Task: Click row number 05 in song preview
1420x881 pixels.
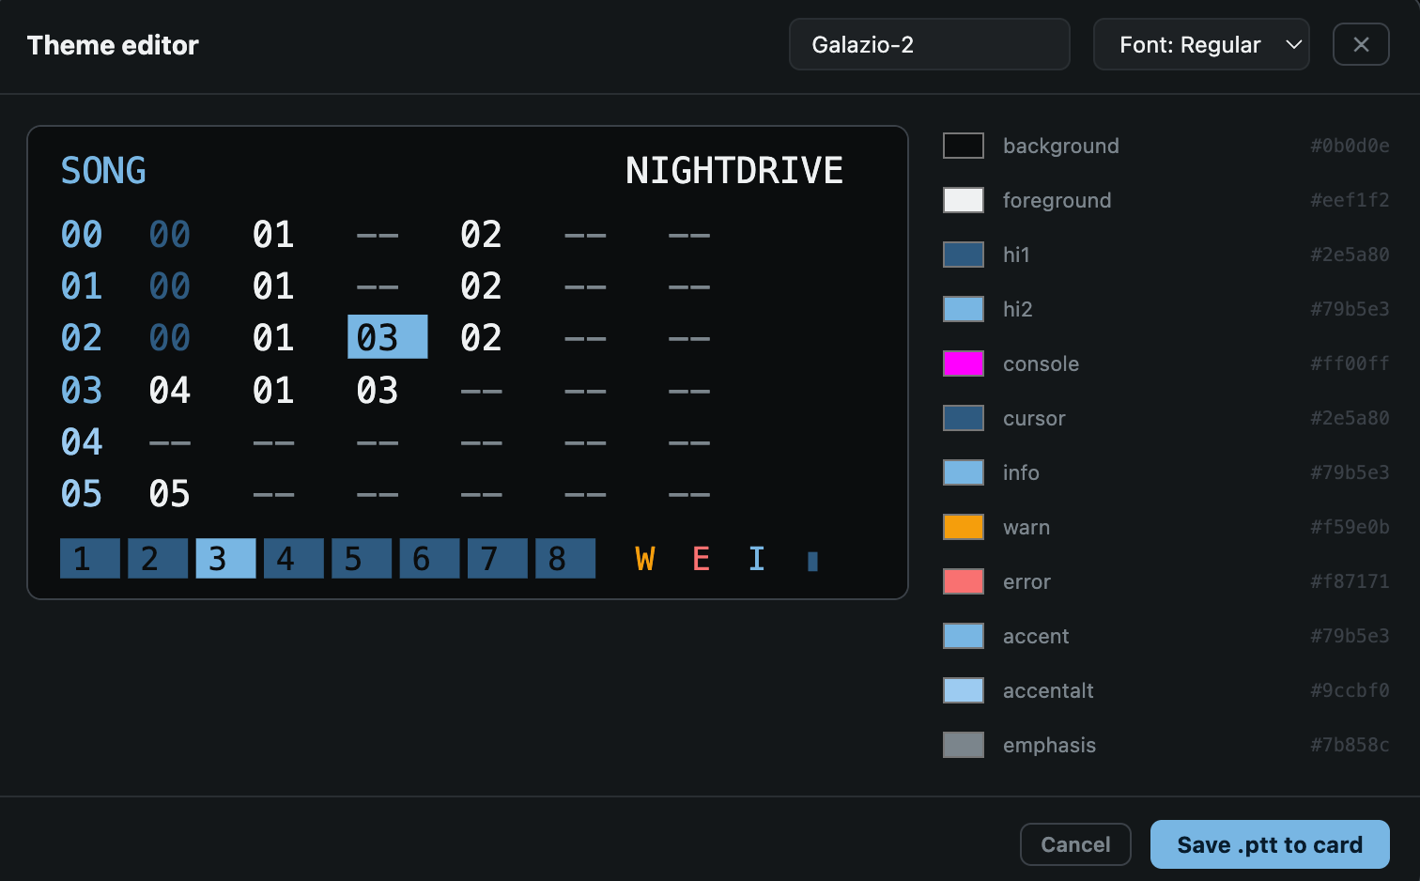Action: pos(82,493)
